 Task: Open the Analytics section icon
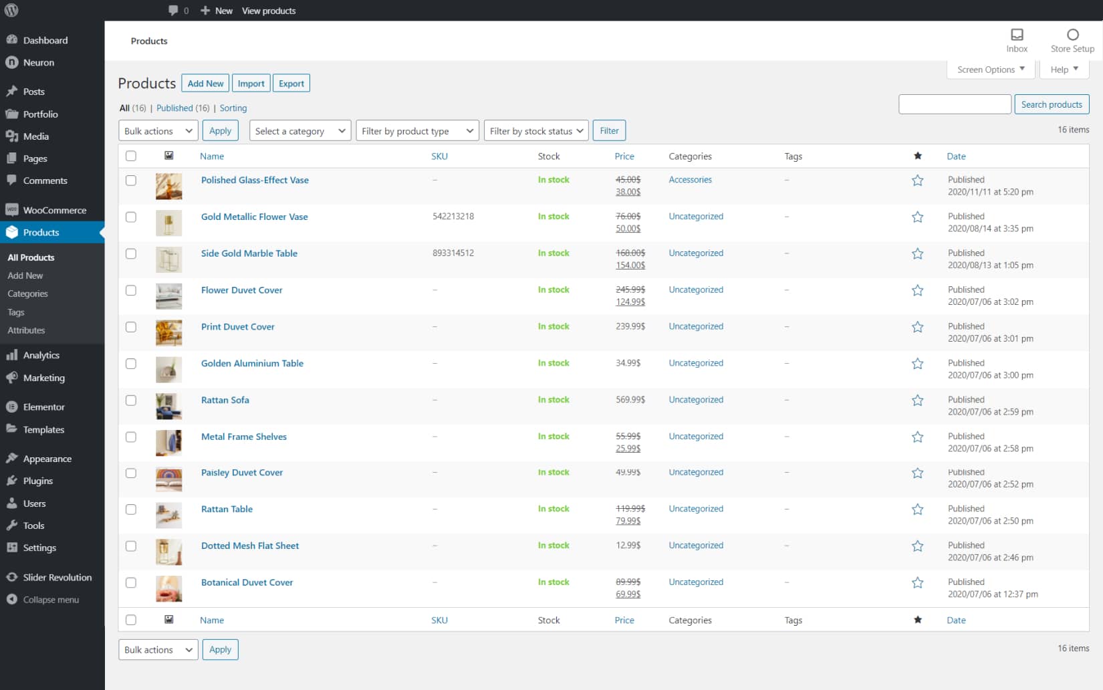[x=12, y=355]
